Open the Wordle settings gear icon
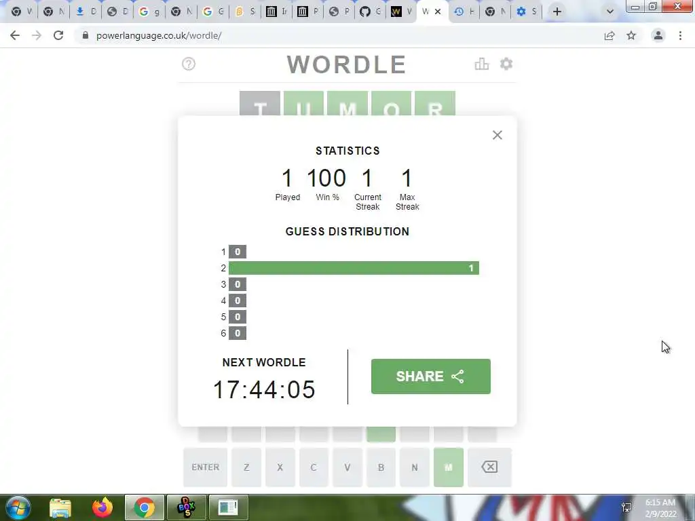The image size is (695, 521). (x=506, y=64)
